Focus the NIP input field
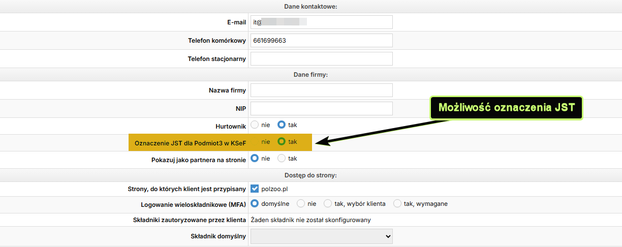The height and width of the screenshot is (247, 622). coord(322,109)
